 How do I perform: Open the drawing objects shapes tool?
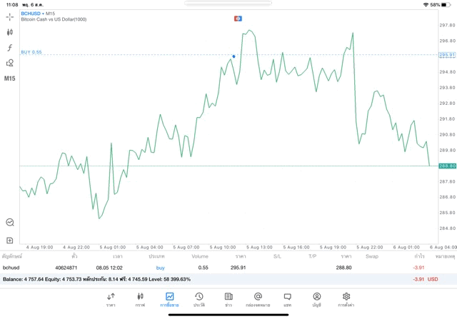coord(10,63)
